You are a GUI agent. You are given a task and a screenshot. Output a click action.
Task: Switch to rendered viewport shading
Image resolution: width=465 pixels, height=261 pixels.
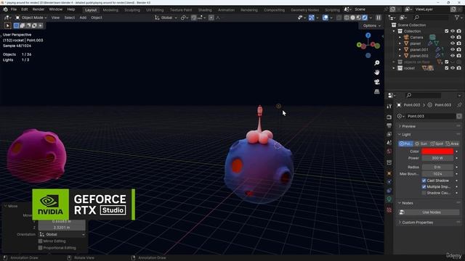(x=365, y=17)
